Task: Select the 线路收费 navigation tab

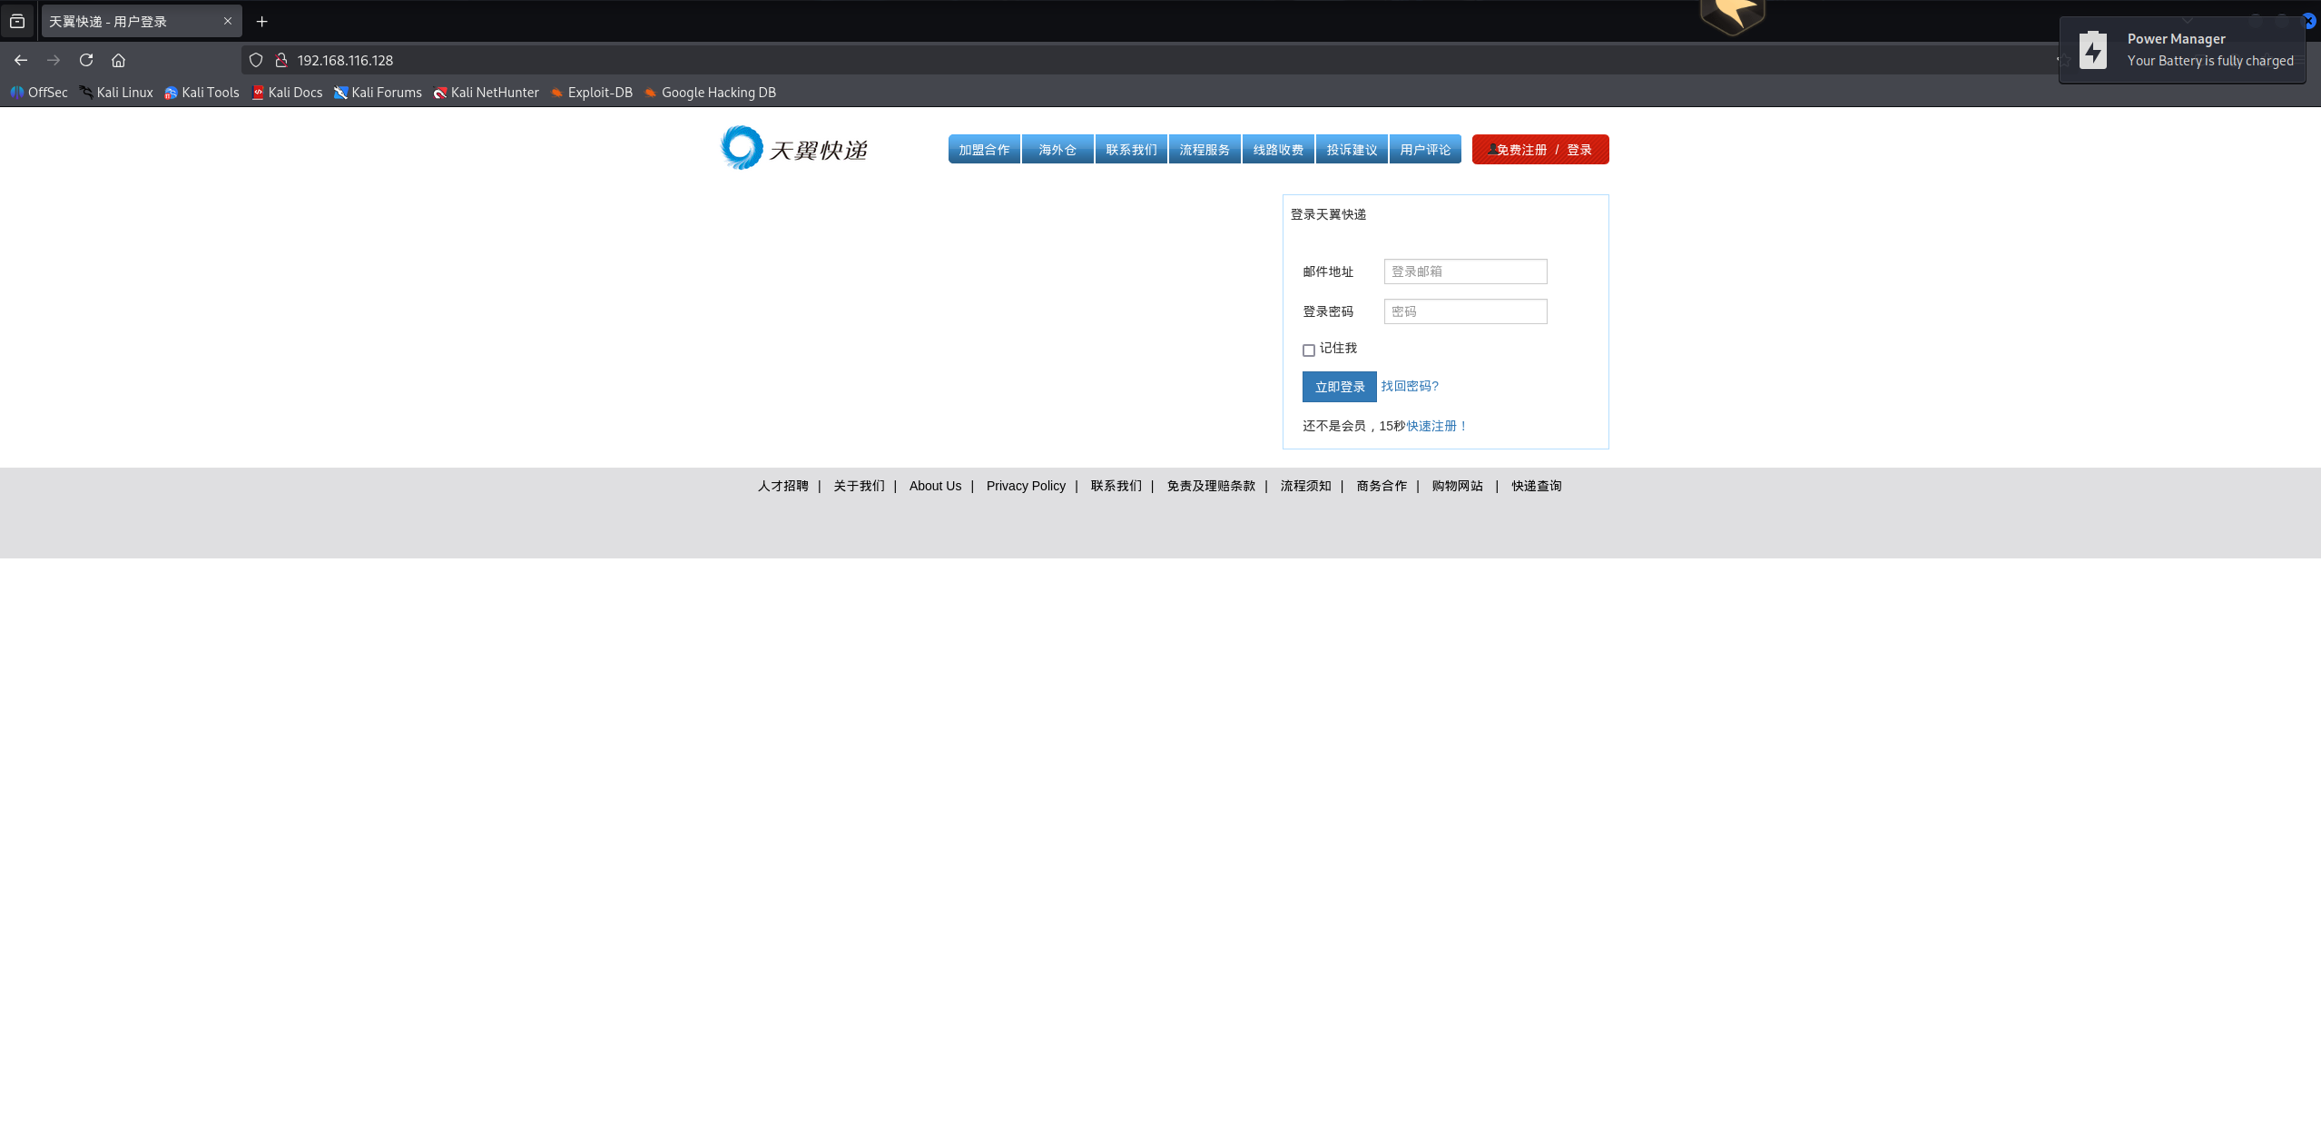Action: [1278, 150]
